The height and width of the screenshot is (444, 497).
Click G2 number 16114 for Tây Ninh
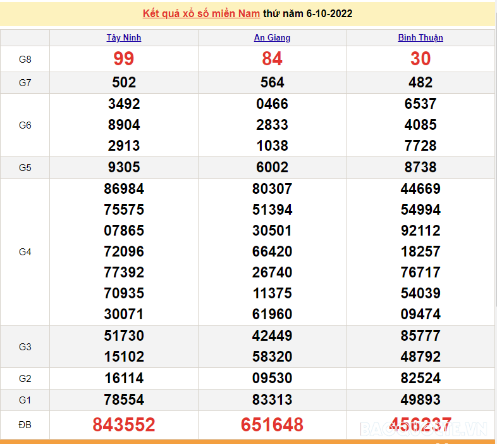[124, 379]
